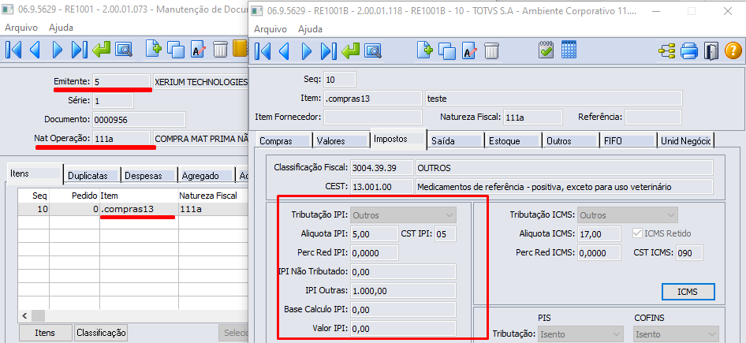Click the calendar check icon in RE1001B toolbar
Screen dimensions: 746x343
coord(546,50)
